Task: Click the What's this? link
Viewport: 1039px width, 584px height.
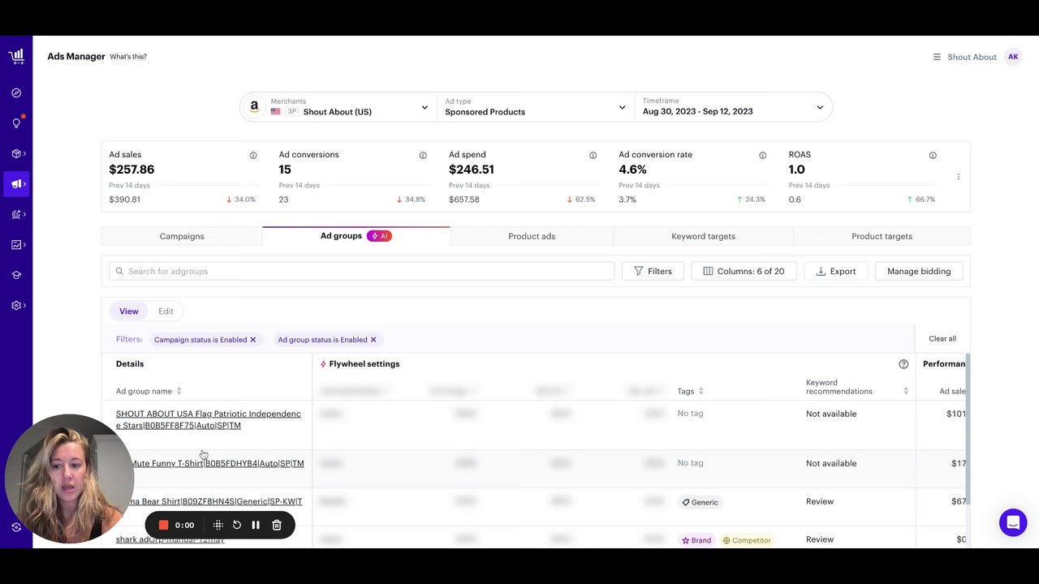Action: (128, 57)
